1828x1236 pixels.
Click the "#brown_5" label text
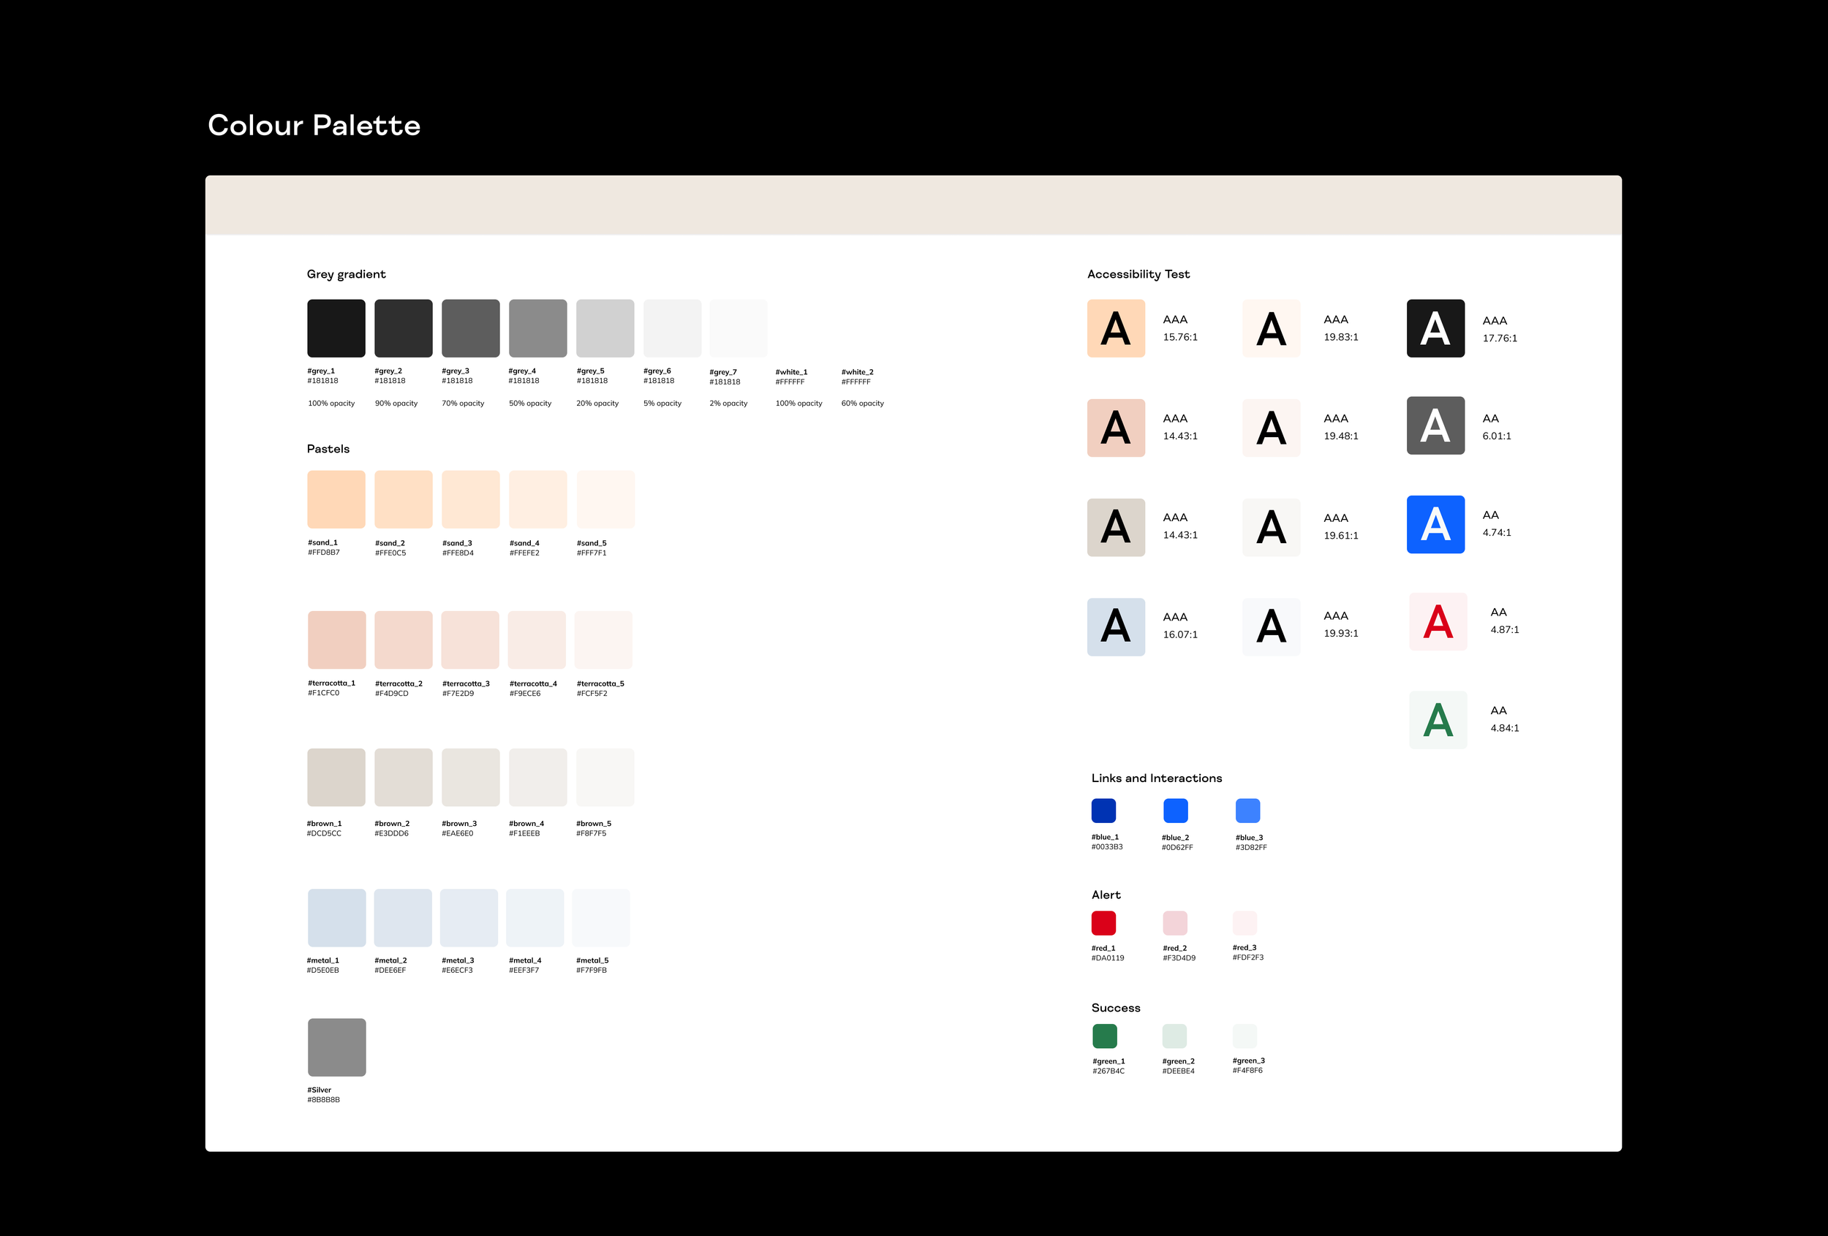(593, 824)
